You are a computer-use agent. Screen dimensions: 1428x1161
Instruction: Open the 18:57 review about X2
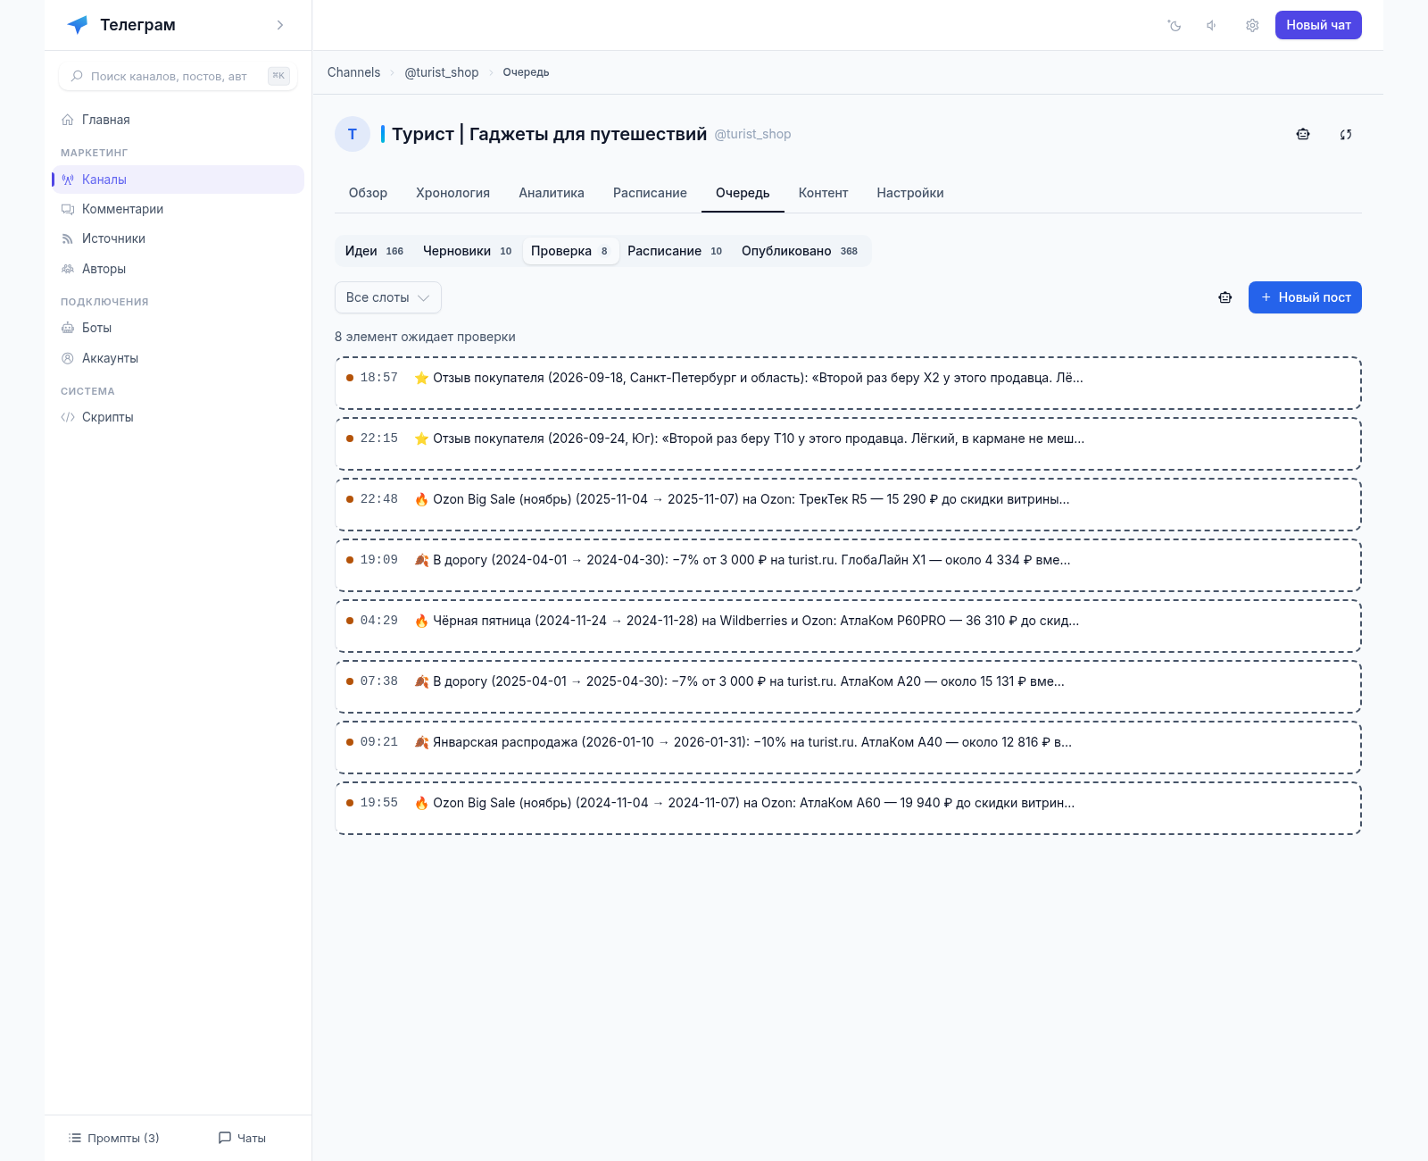click(x=848, y=383)
